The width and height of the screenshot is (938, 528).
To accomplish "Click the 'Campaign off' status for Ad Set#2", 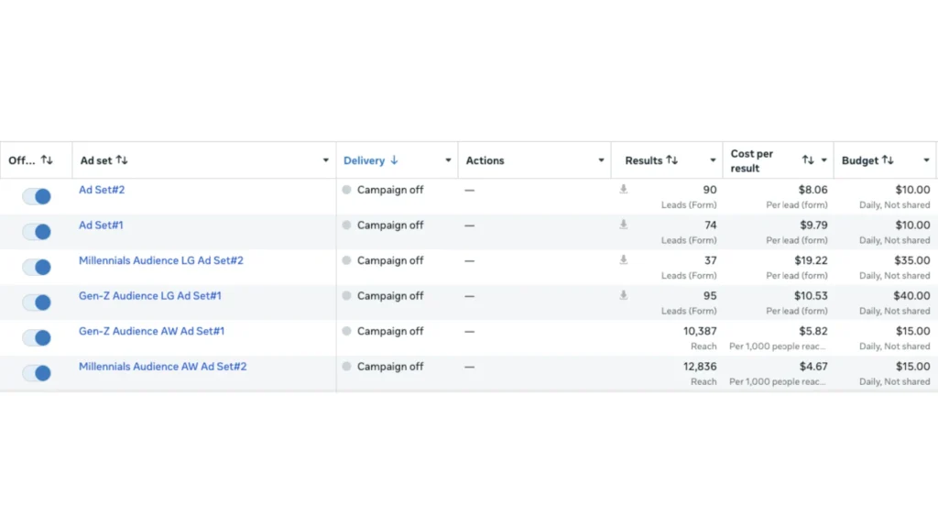I will pos(390,190).
